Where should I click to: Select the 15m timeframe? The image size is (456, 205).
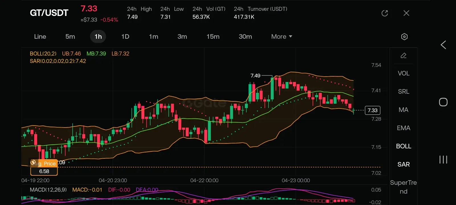[x=213, y=36]
